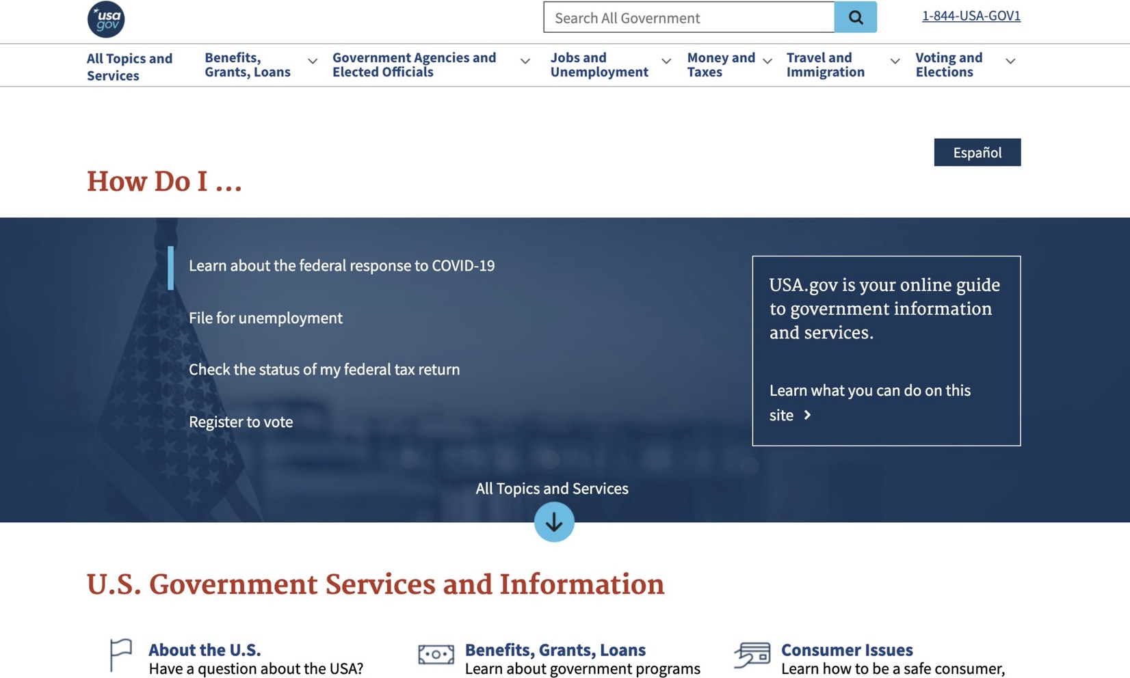Click the down arrow circle icon
The height and width of the screenshot is (678, 1130).
click(554, 522)
